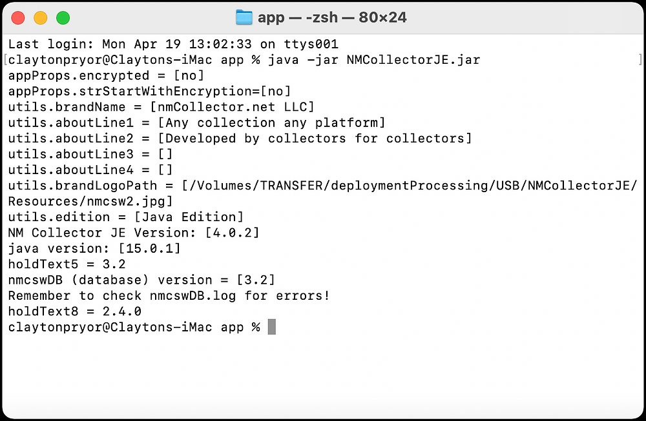Click the 'java -jar NMCollectorJE.jar' command text
The width and height of the screenshot is (646, 421).
click(x=374, y=59)
